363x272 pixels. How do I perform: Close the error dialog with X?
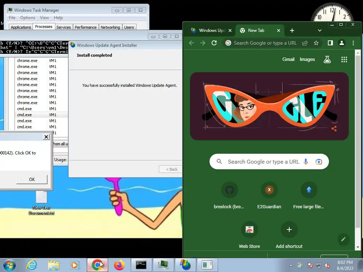(46, 137)
